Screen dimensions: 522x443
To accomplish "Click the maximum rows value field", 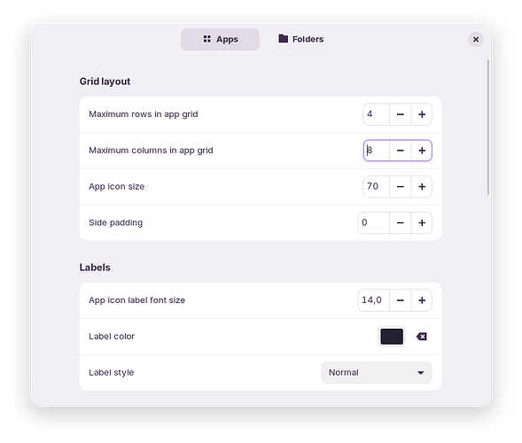I will pyautogui.click(x=376, y=114).
